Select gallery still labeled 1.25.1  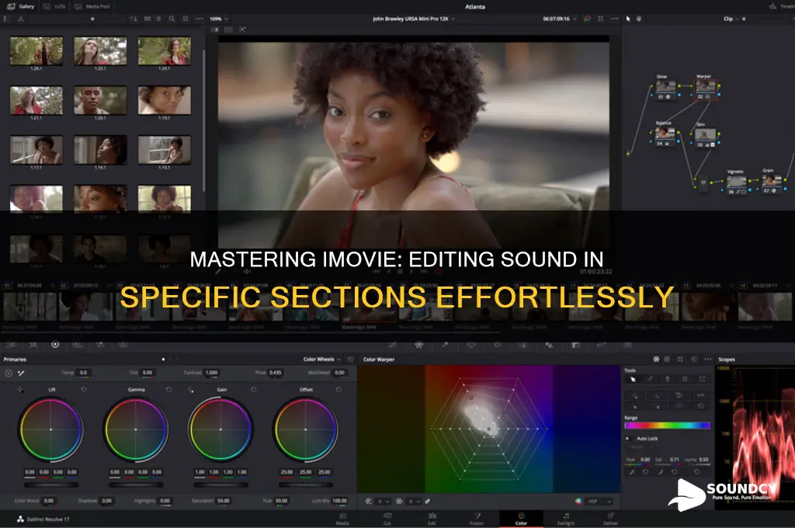100,50
